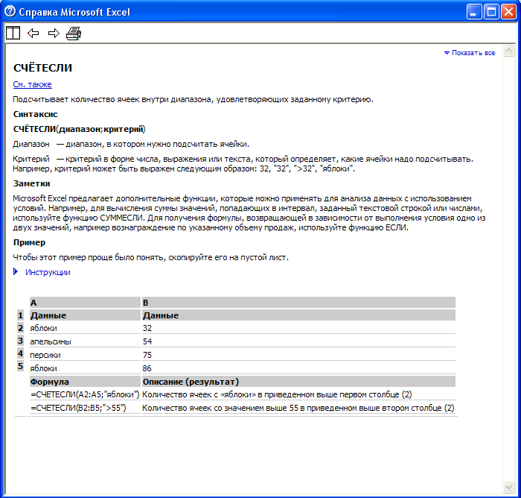Screen dimensions: 521x498
Task: Maximize the help window
Action: tap(491, 12)
